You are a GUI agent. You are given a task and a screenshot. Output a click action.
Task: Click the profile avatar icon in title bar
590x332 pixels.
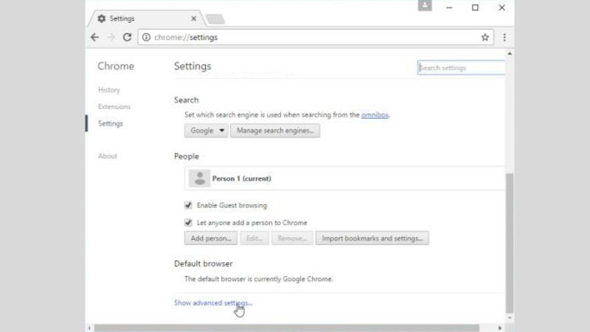click(425, 6)
